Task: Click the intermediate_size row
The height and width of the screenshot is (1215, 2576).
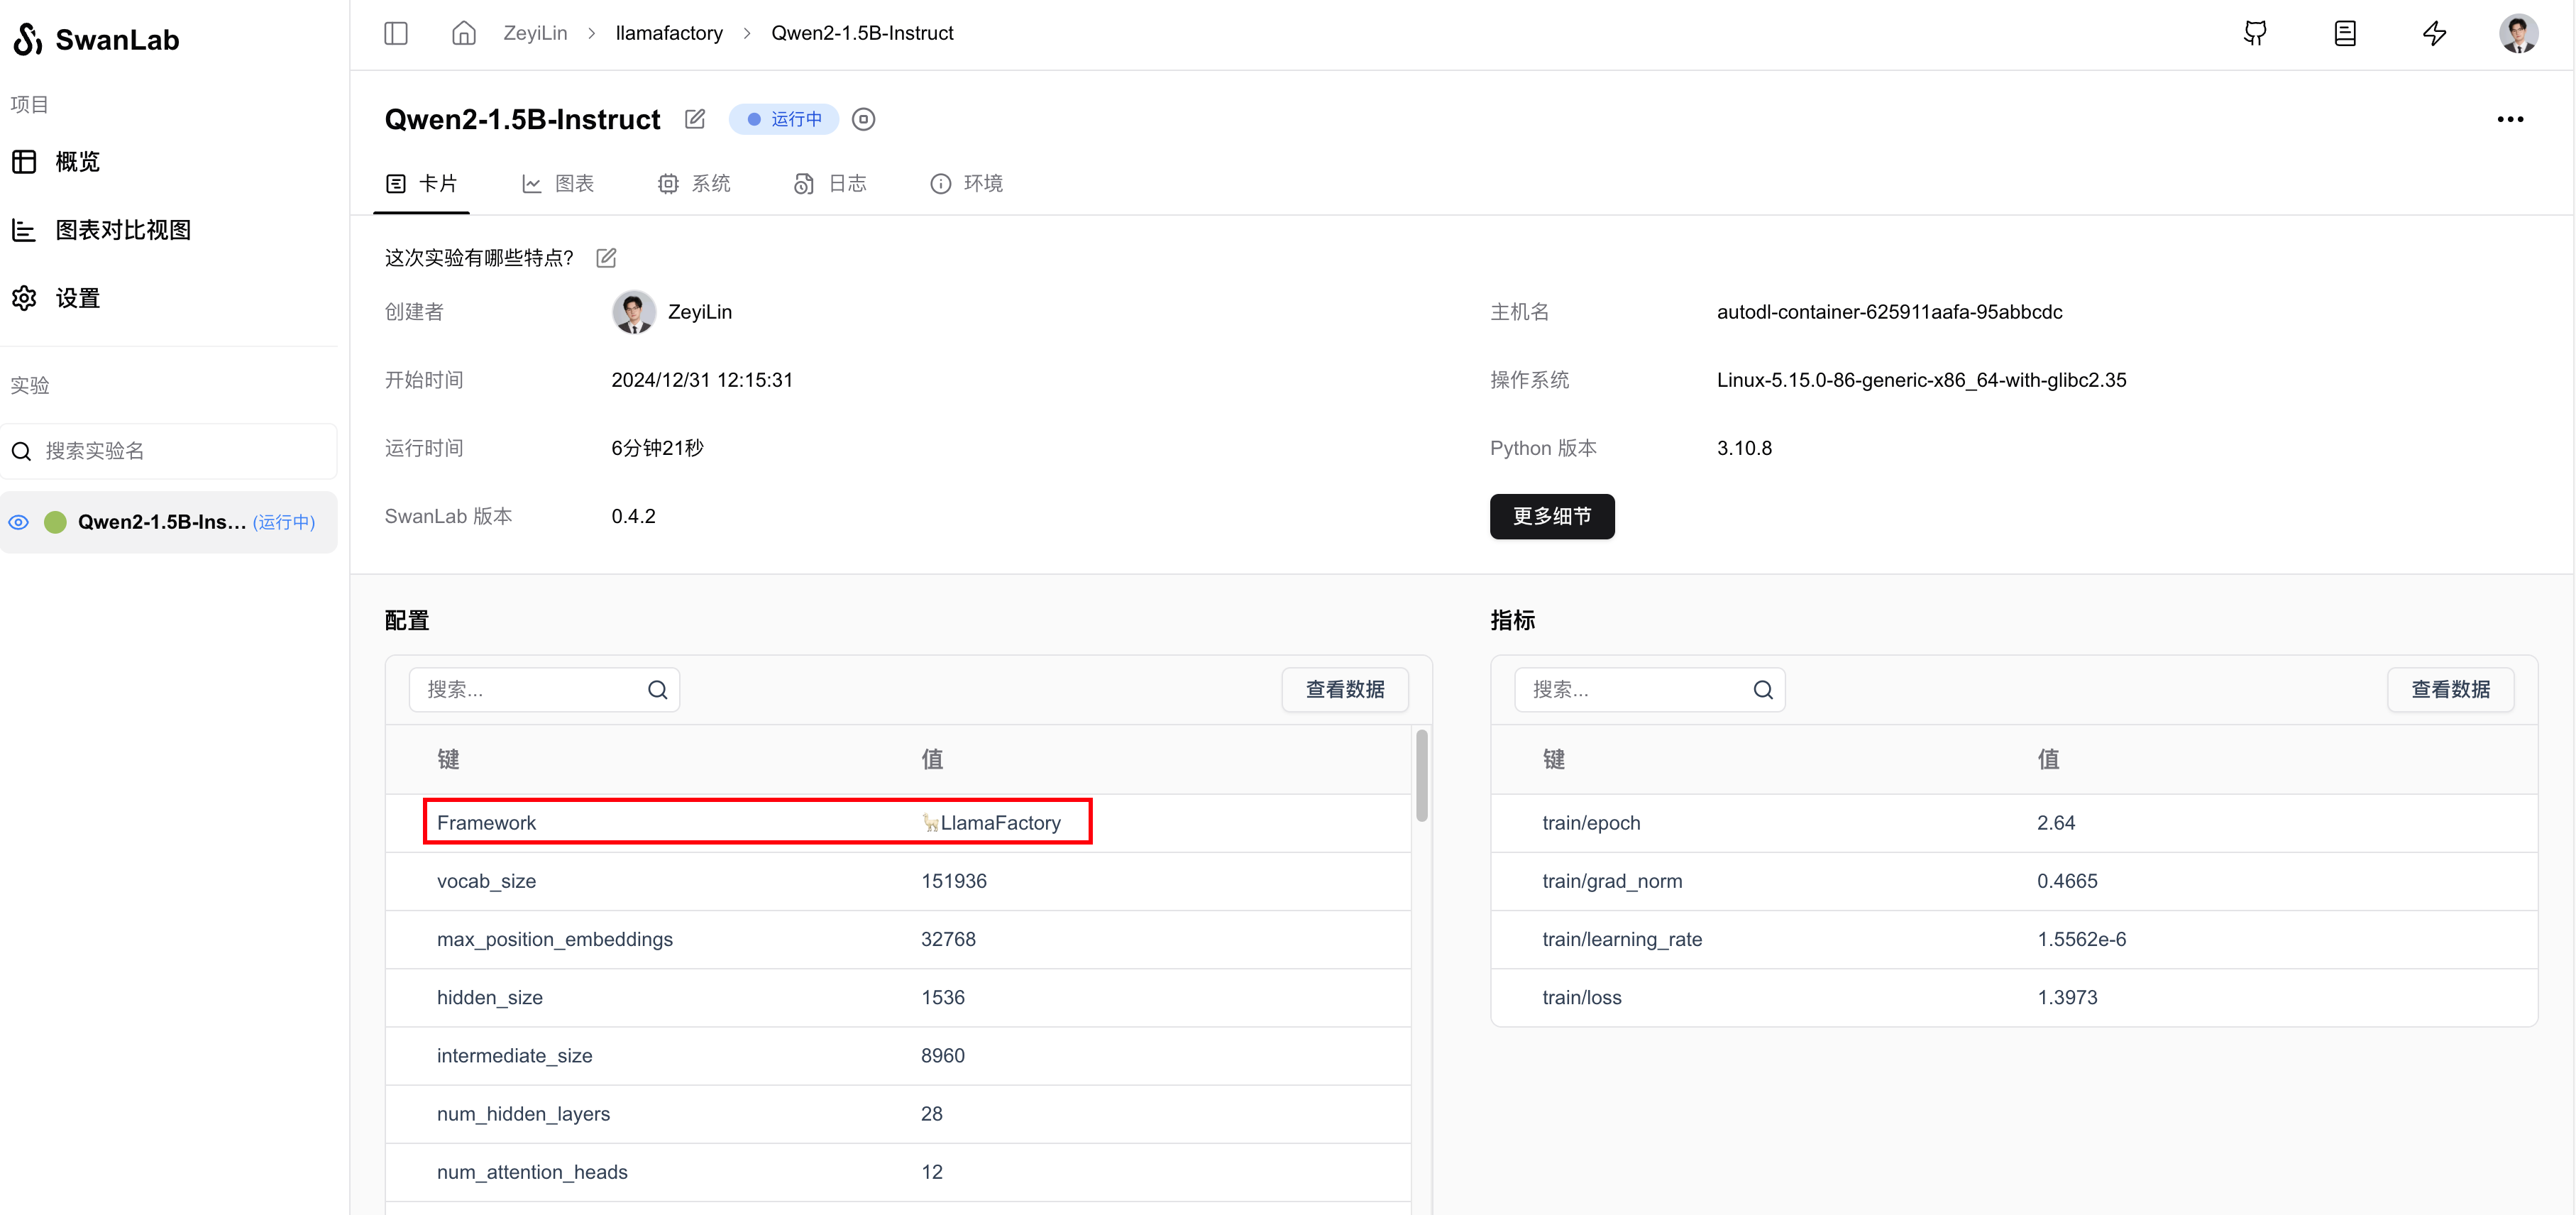Action: 898,1056
